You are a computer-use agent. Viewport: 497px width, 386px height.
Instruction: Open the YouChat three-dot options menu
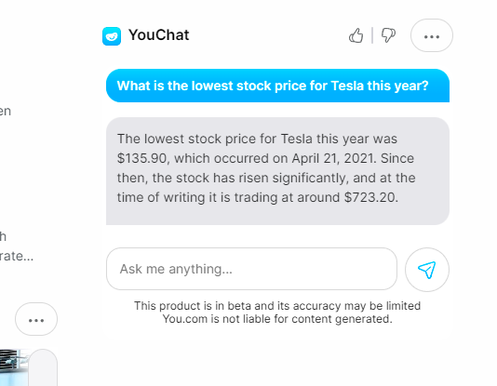point(432,35)
